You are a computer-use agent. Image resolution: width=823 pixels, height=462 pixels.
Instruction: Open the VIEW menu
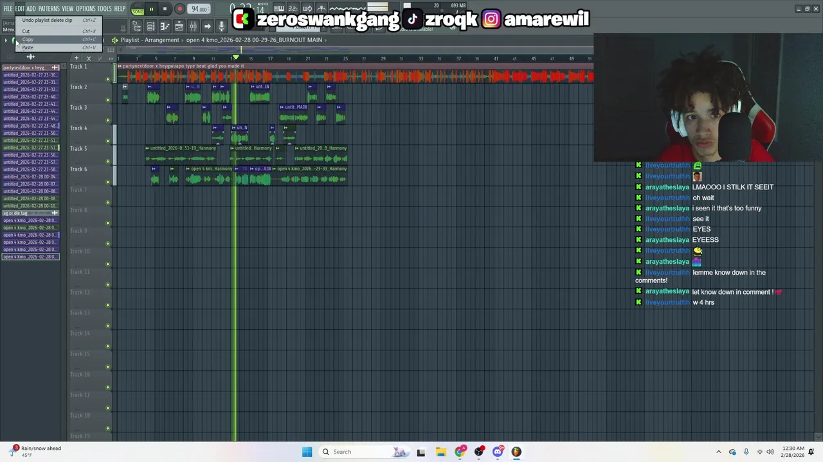point(68,9)
